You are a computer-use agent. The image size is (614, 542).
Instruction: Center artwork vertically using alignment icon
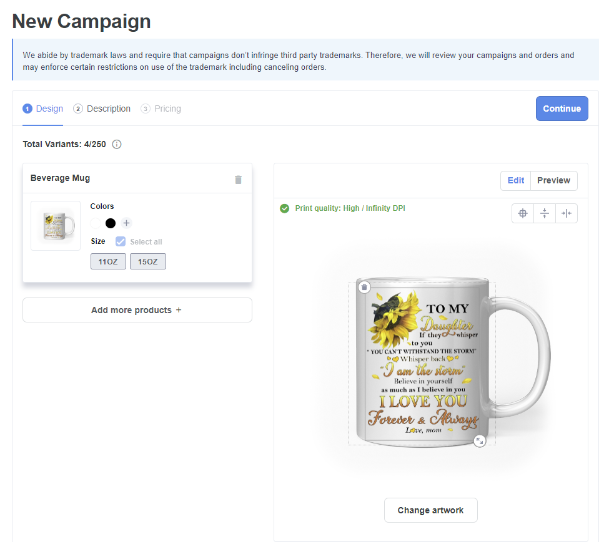coord(544,213)
